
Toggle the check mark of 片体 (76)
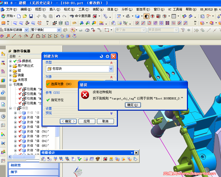click(20, 132)
